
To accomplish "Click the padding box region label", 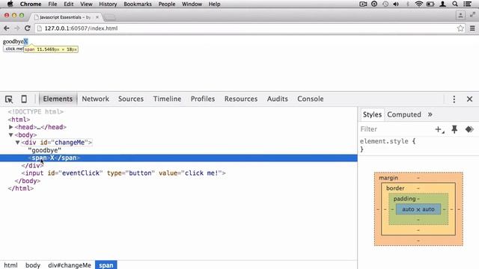I will tap(404, 199).
